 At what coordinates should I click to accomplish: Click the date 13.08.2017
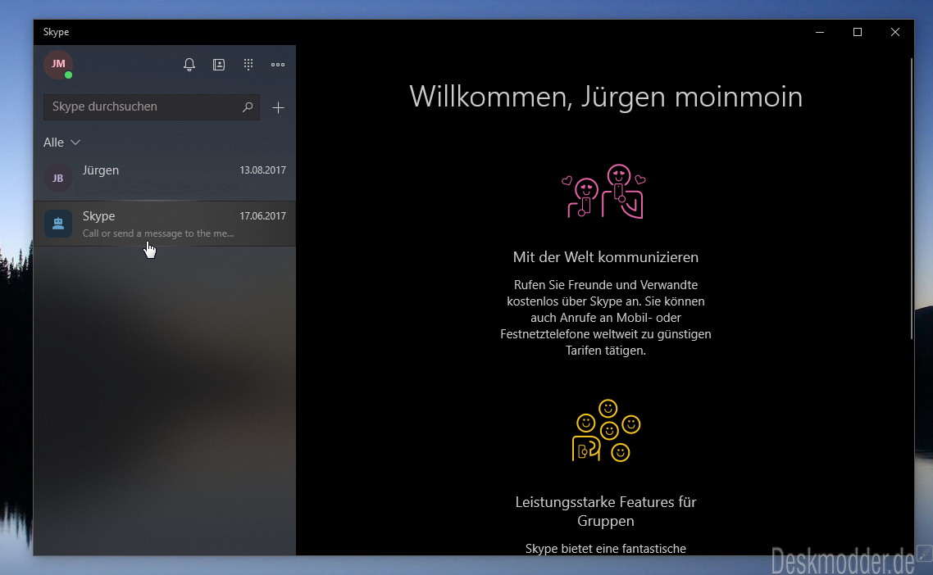pos(262,170)
